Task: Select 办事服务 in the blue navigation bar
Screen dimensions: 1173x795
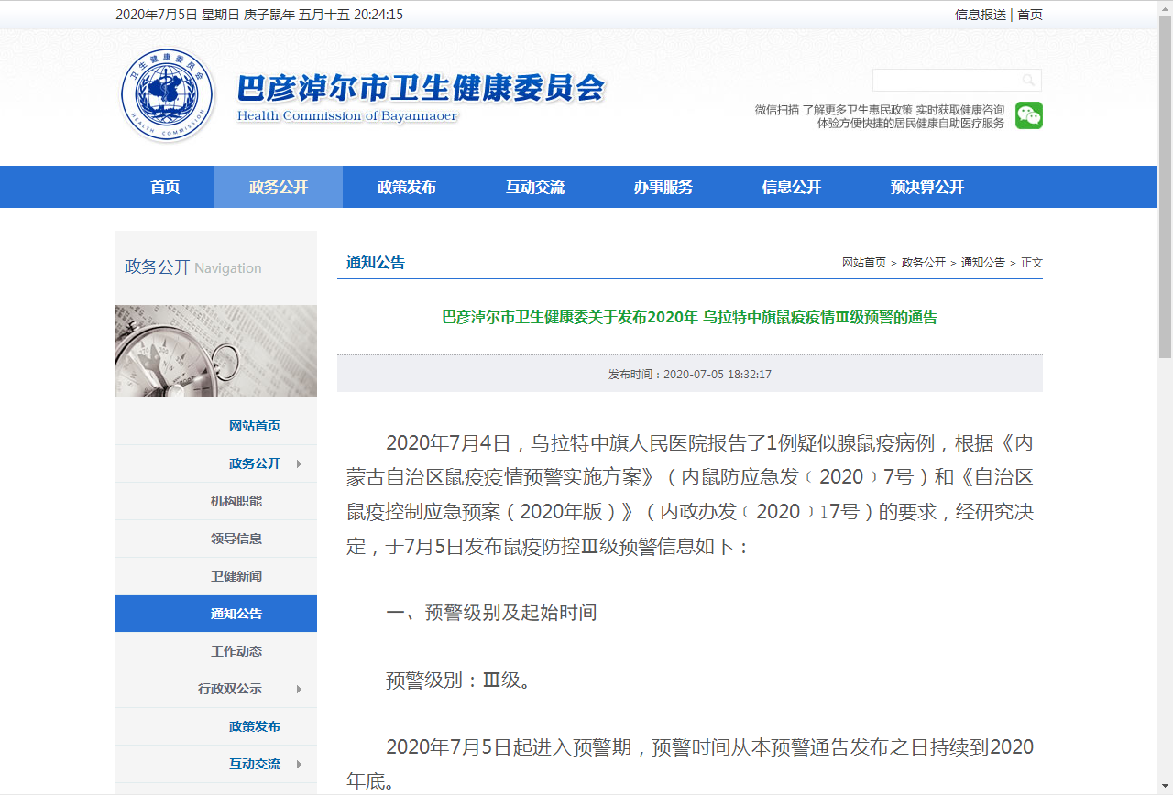Action: click(x=663, y=187)
